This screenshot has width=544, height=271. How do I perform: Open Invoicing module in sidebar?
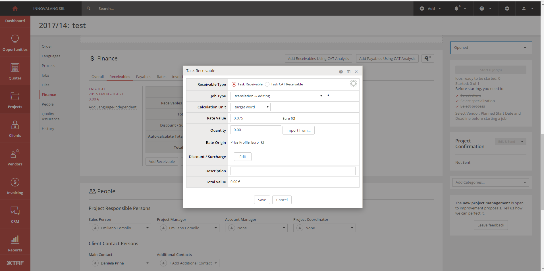tap(15, 186)
